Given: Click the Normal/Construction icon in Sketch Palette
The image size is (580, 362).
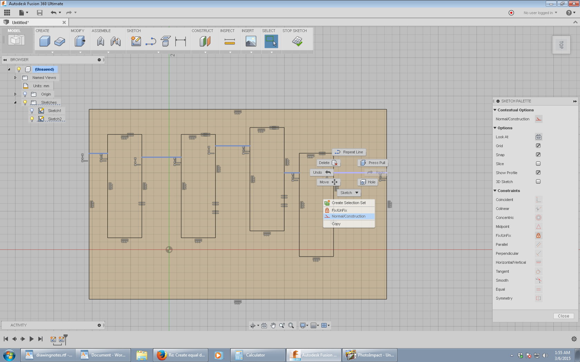Looking at the screenshot, I should coord(539,119).
